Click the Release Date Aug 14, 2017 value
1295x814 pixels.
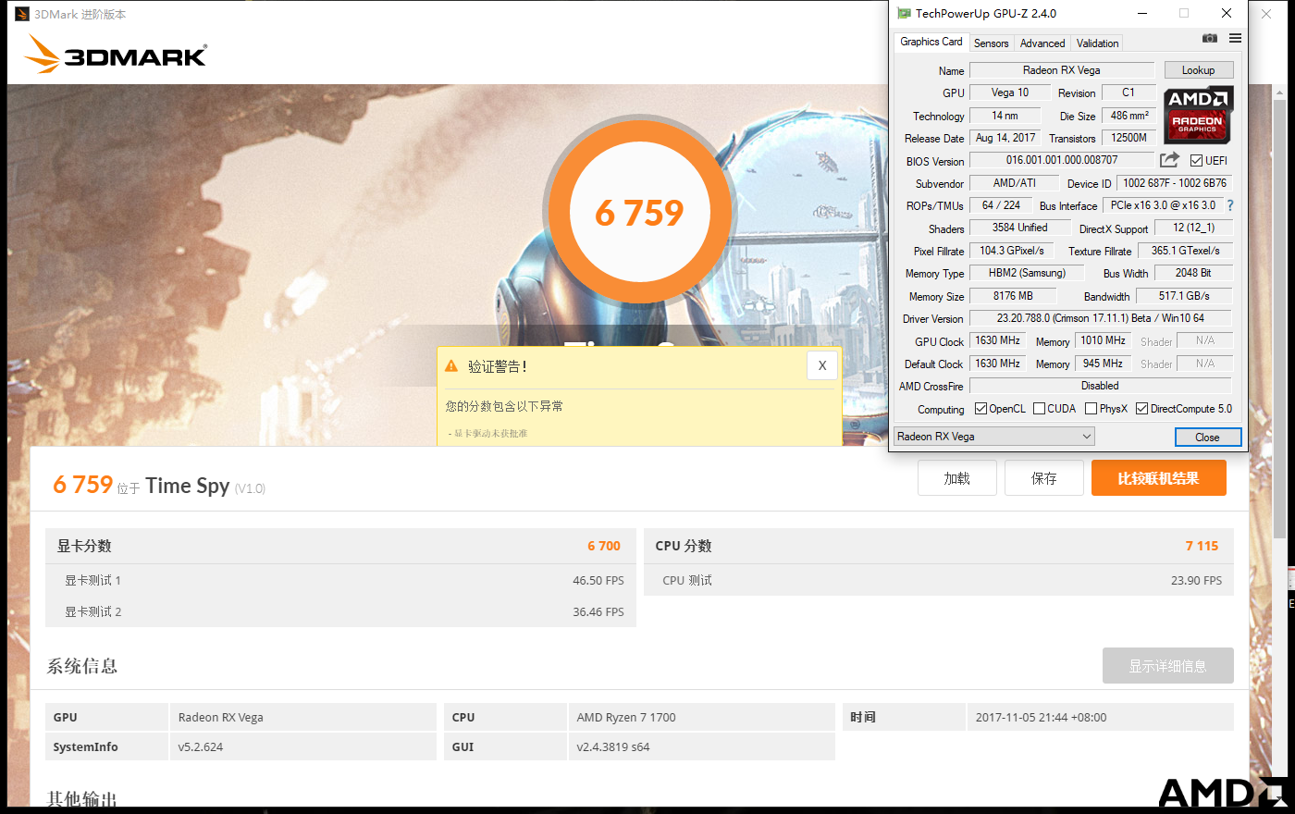click(x=1005, y=138)
